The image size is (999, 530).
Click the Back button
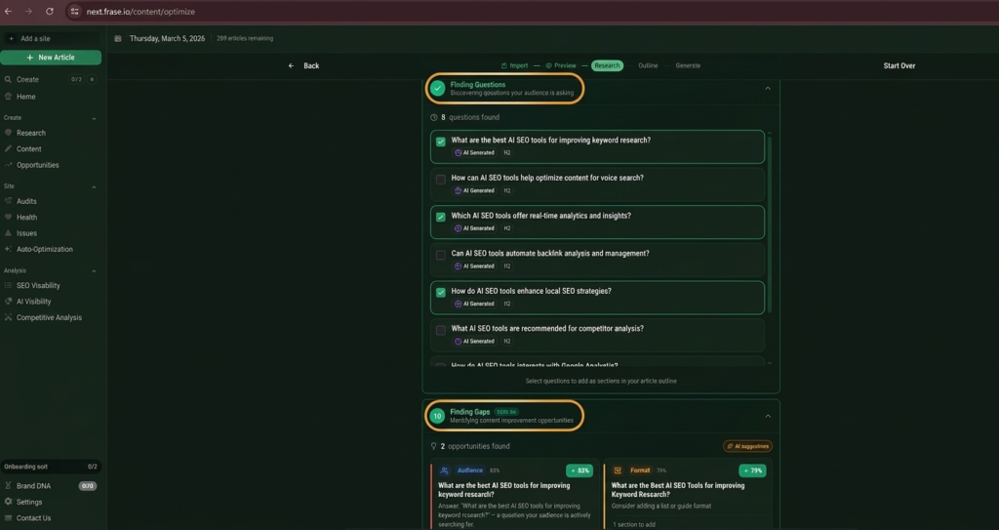pos(304,65)
